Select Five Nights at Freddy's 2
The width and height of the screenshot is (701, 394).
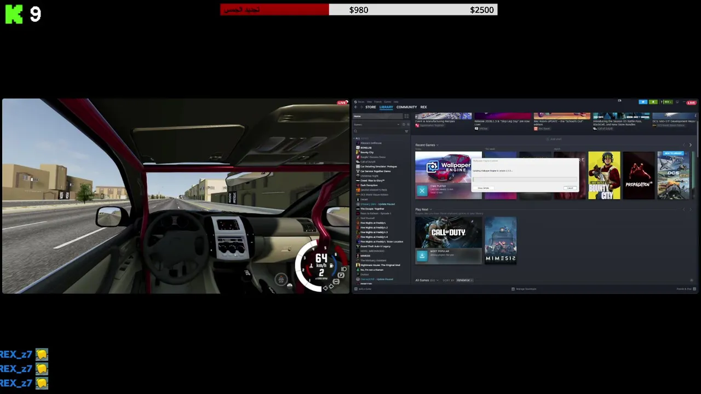374,228
